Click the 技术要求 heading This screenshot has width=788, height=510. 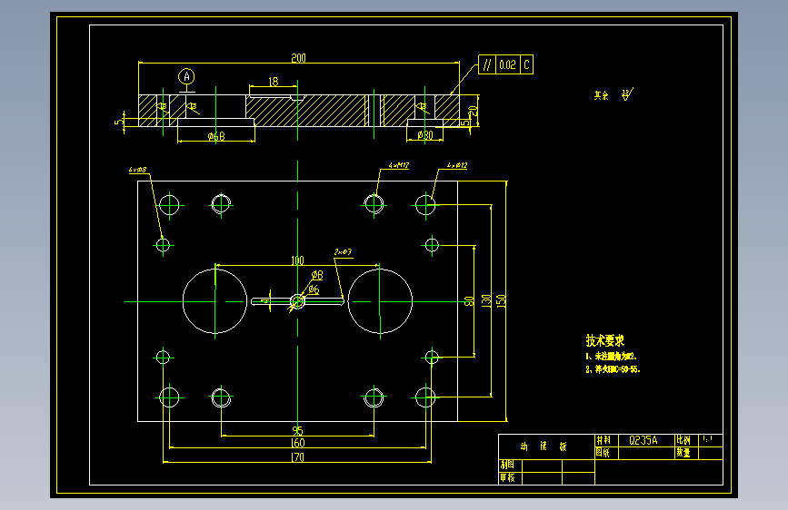coord(605,341)
